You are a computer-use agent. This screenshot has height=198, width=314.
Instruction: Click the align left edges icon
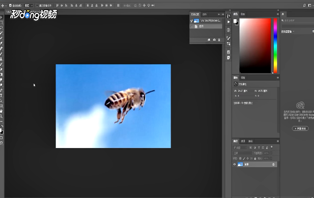72,5
